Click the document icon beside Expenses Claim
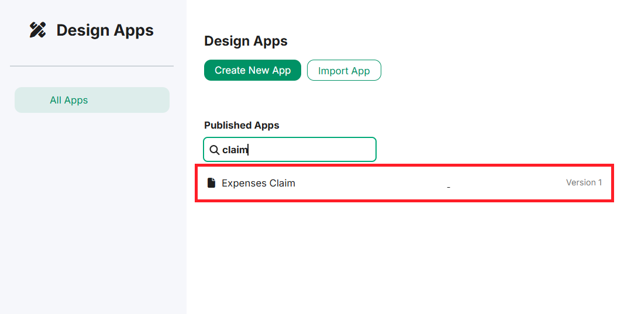This screenshot has height=314, width=617. click(x=211, y=183)
